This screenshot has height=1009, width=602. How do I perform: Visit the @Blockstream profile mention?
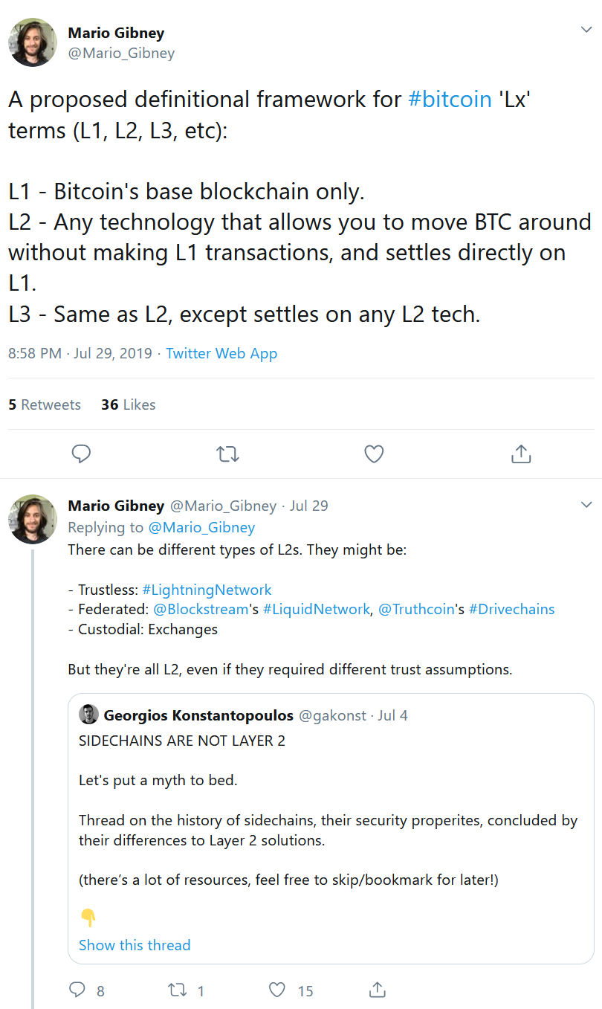201,609
